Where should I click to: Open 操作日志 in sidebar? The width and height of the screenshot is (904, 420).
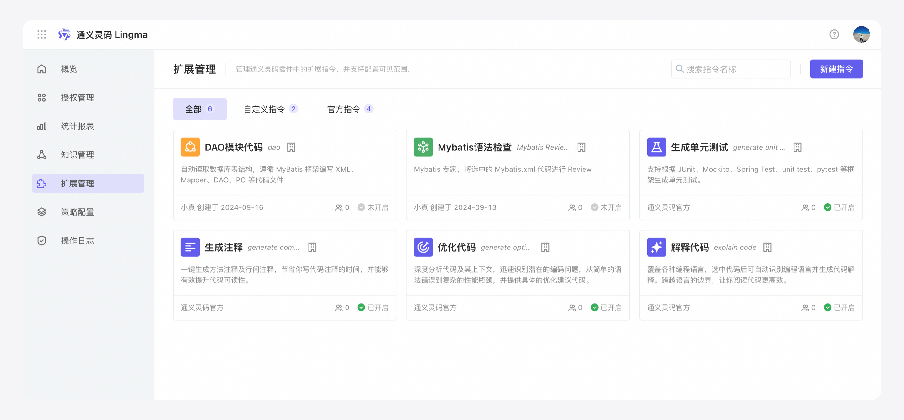pos(88,241)
